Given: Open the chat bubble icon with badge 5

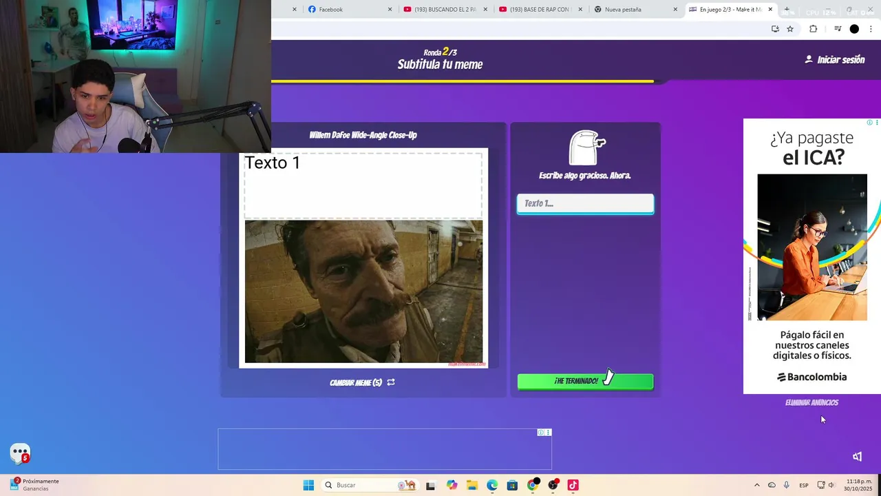Looking at the screenshot, I should (20, 453).
